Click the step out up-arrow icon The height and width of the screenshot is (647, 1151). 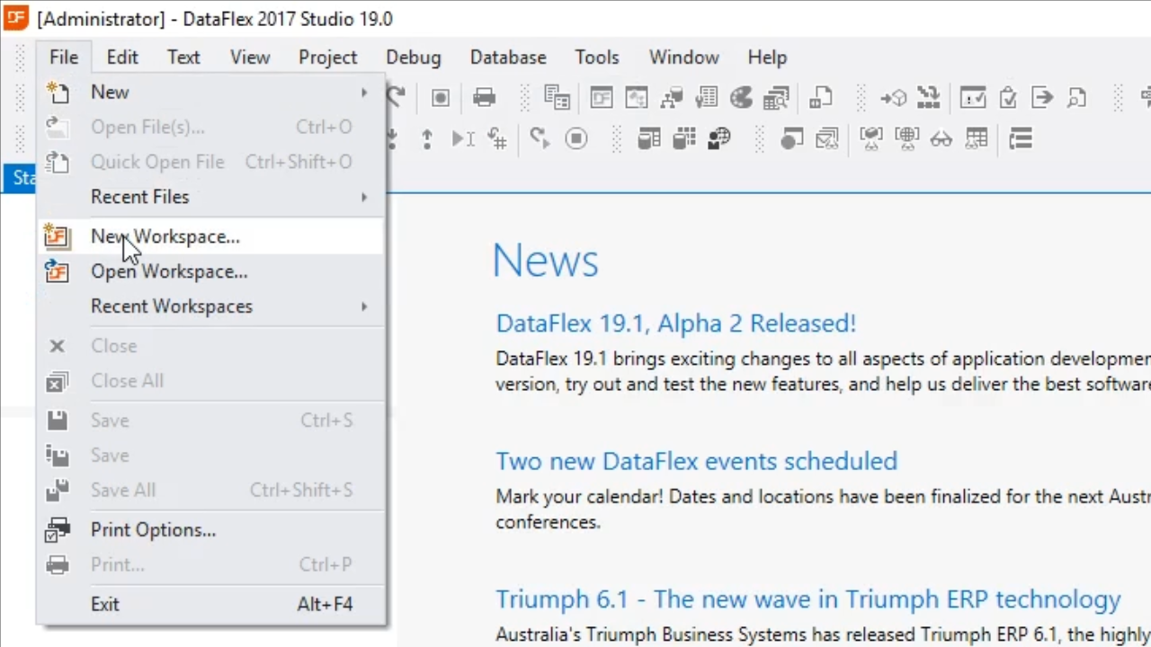click(427, 138)
